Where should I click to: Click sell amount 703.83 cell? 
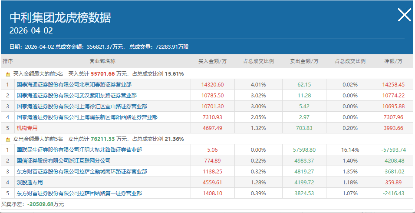click(x=304, y=128)
